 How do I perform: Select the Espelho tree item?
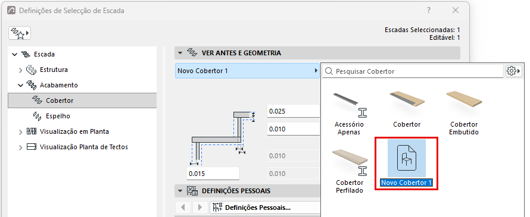point(58,116)
